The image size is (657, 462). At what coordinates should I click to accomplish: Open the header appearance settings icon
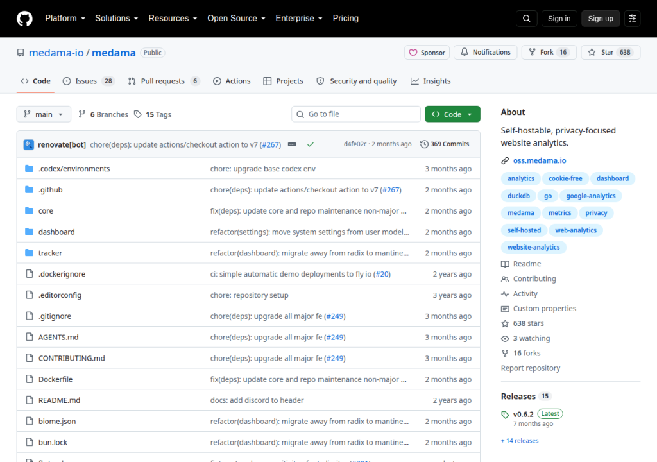tap(632, 19)
